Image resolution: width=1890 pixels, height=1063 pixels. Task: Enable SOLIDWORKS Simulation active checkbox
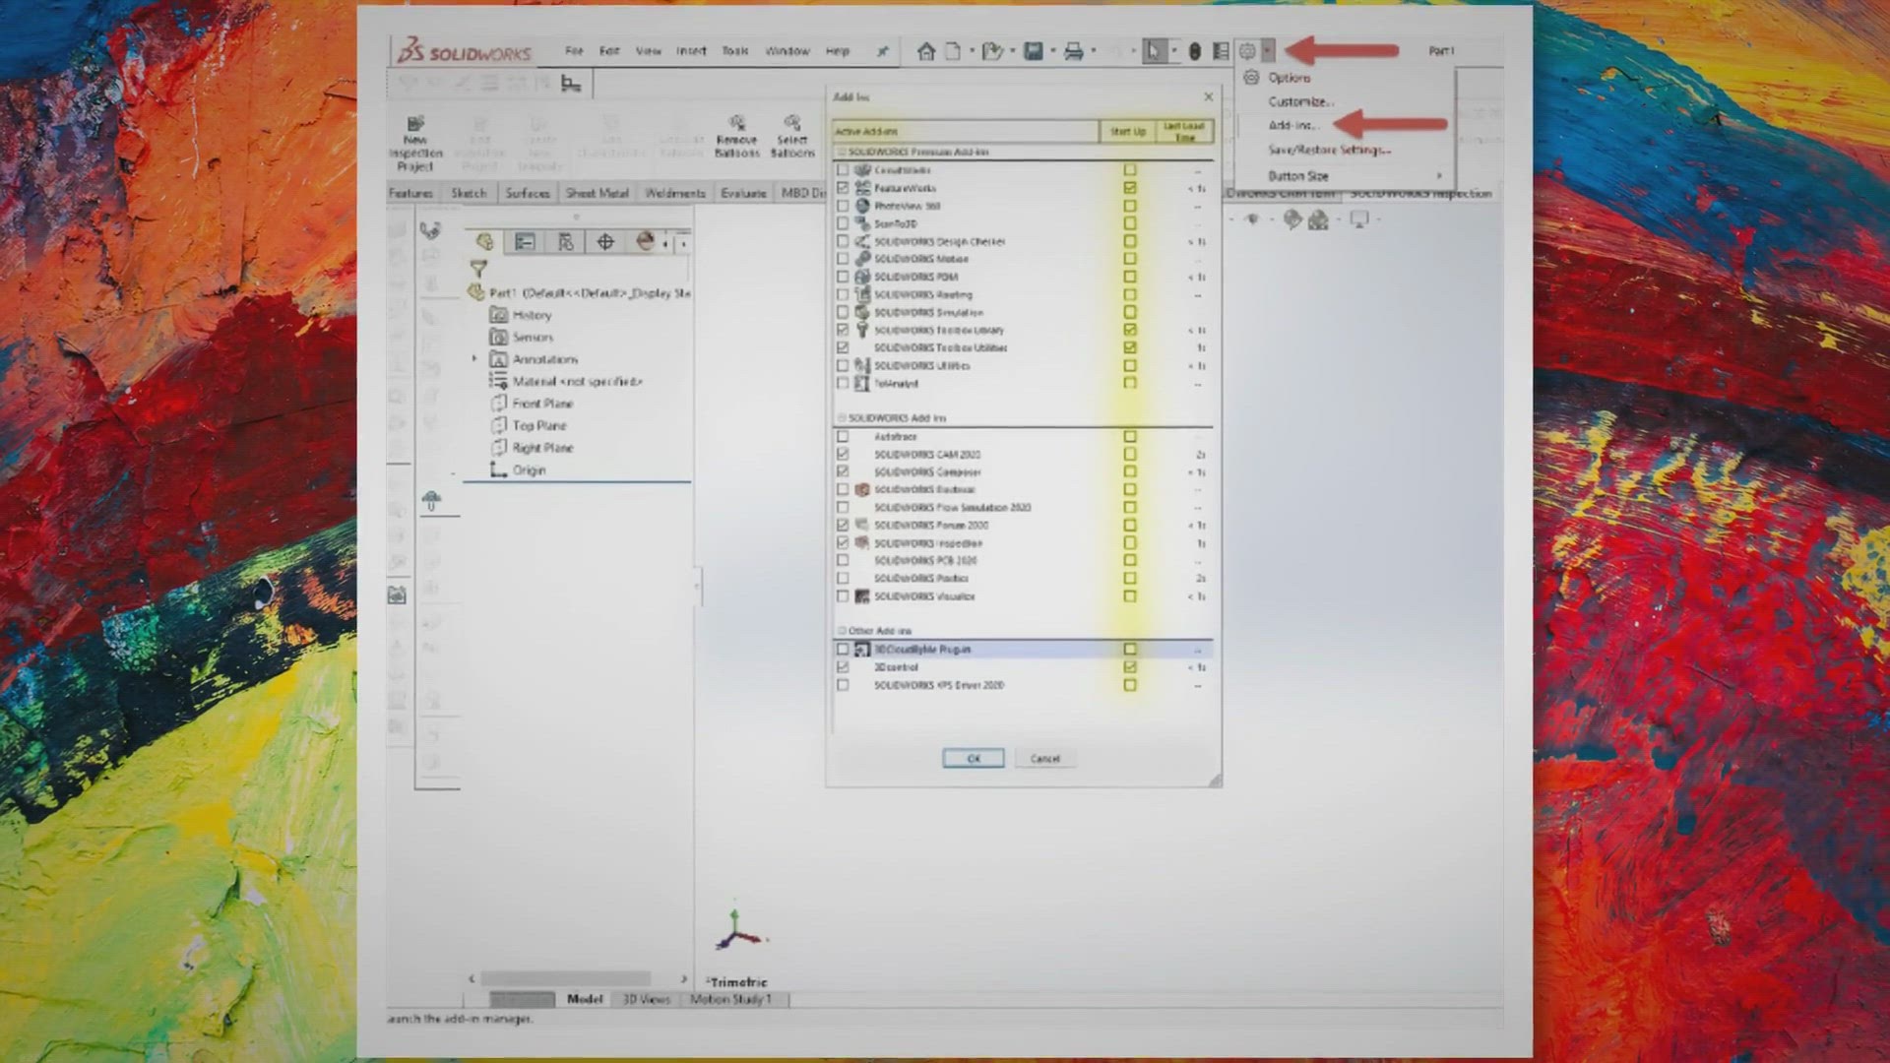(843, 312)
